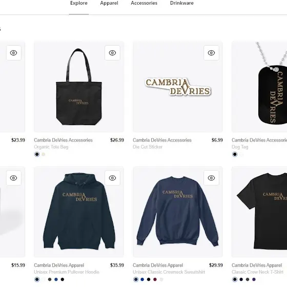The image size is (287, 287).
Task: Click eye icon on $15.99 product card
Action: pos(13,178)
